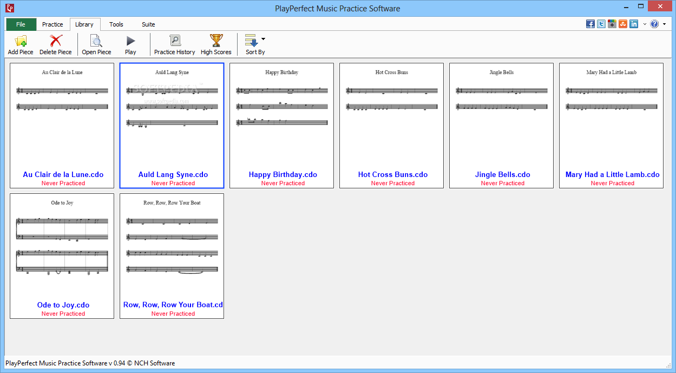The width and height of the screenshot is (676, 373).
Task: Click the Add Piece toolbar icon
Action: [x=21, y=41]
